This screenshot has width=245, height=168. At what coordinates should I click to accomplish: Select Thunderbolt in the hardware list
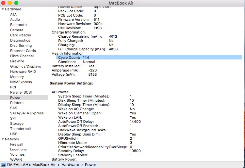[x=20, y=129]
